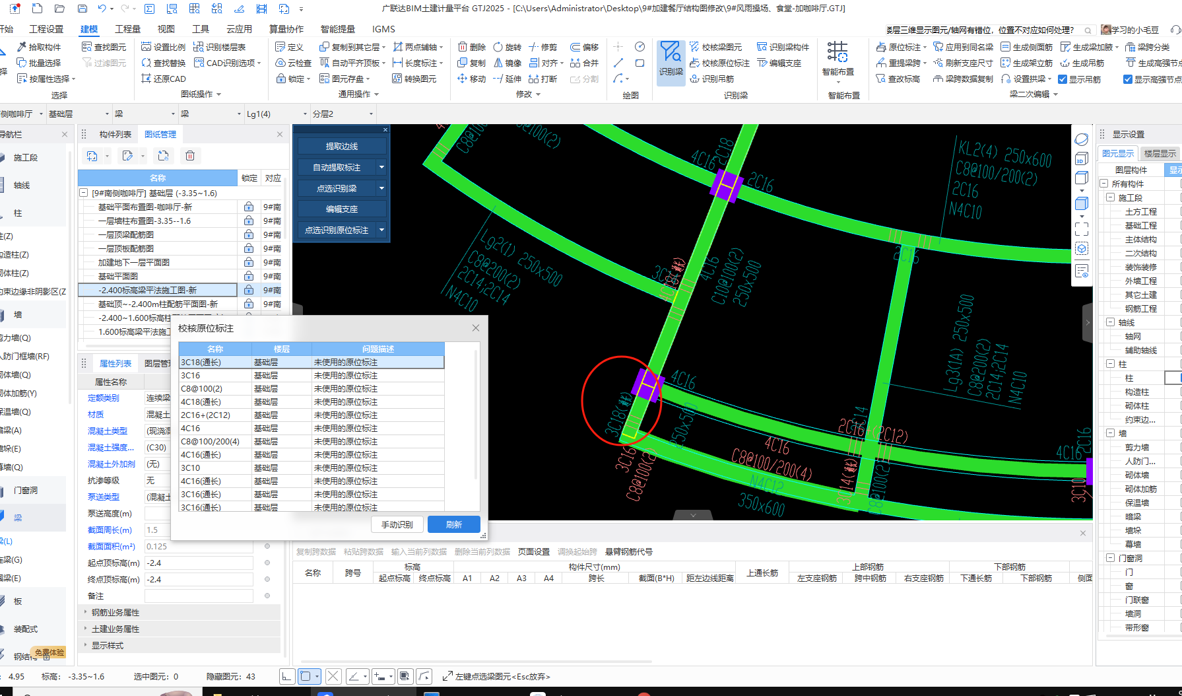Collapse the 基础层 drawing tree node
The height and width of the screenshot is (696, 1182).
coord(83,193)
